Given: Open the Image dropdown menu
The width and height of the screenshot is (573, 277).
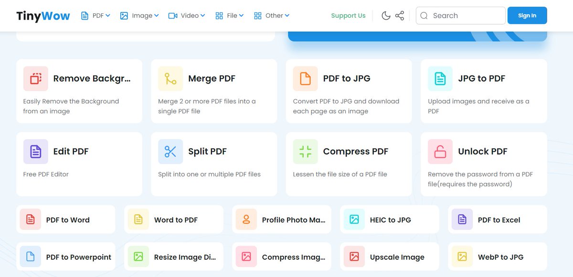Looking at the screenshot, I should pos(139,16).
